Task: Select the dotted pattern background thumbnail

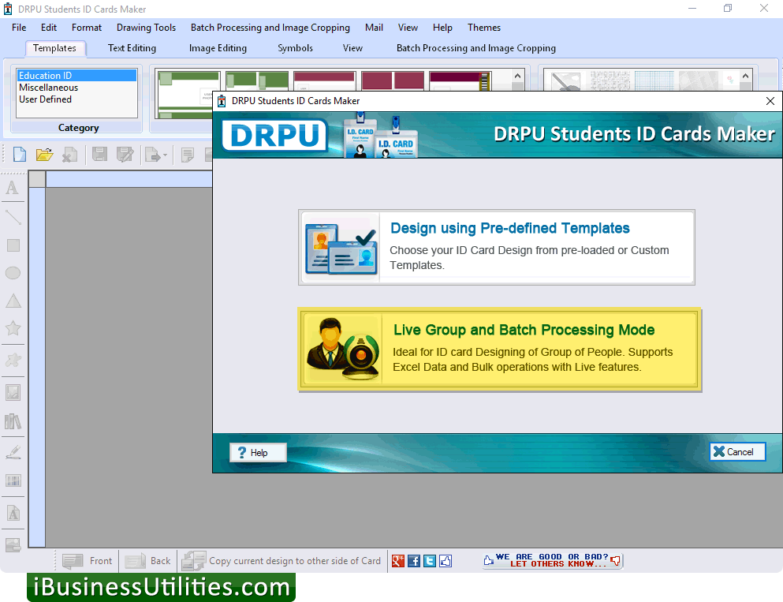Action: [x=610, y=80]
